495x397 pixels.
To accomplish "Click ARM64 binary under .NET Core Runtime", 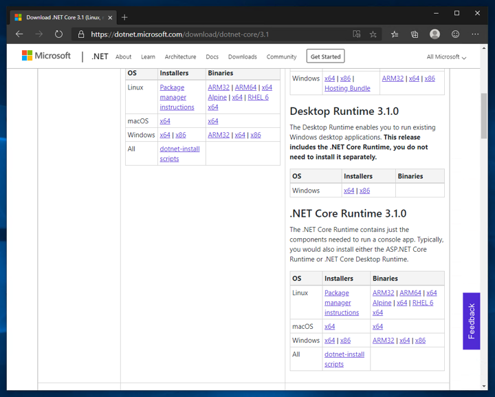I will point(410,293).
